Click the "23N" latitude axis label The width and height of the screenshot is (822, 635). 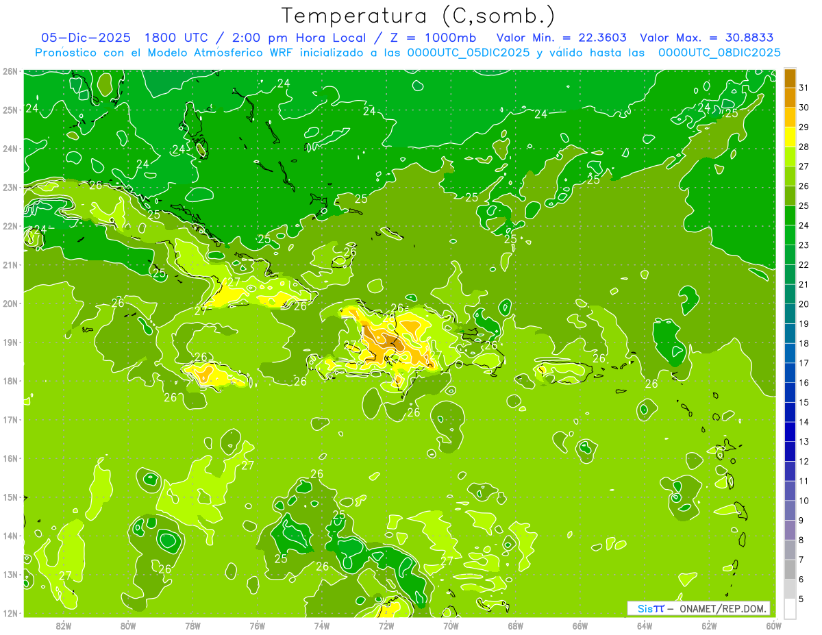click(10, 188)
